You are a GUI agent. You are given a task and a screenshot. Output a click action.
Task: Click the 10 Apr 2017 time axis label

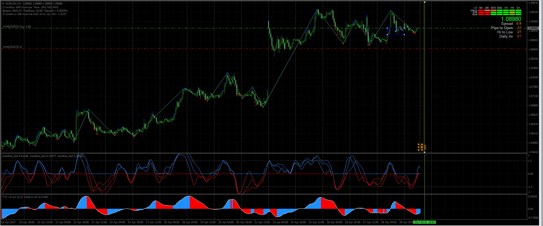click(x=8, y=222)
